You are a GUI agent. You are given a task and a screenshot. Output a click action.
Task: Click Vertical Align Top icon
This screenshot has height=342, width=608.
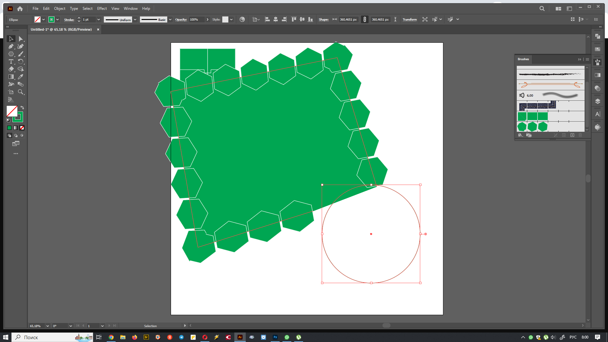294,19
